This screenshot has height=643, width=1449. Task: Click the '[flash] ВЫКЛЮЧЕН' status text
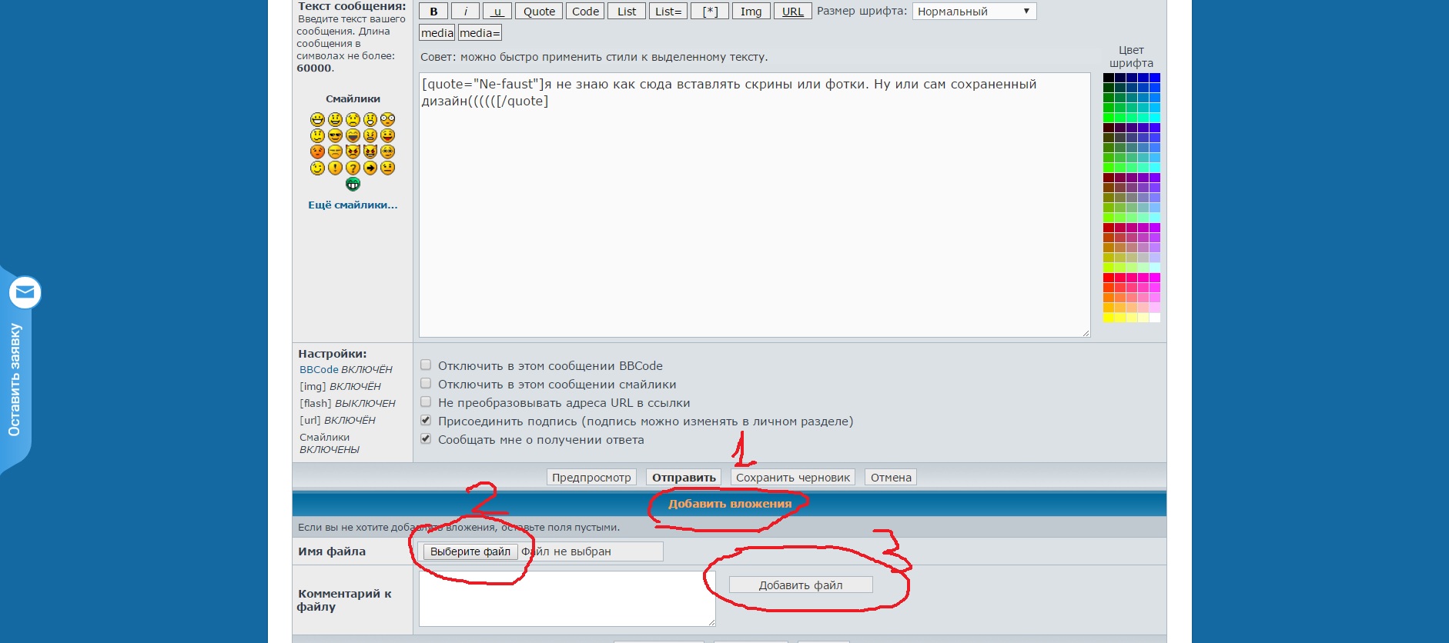347,404
